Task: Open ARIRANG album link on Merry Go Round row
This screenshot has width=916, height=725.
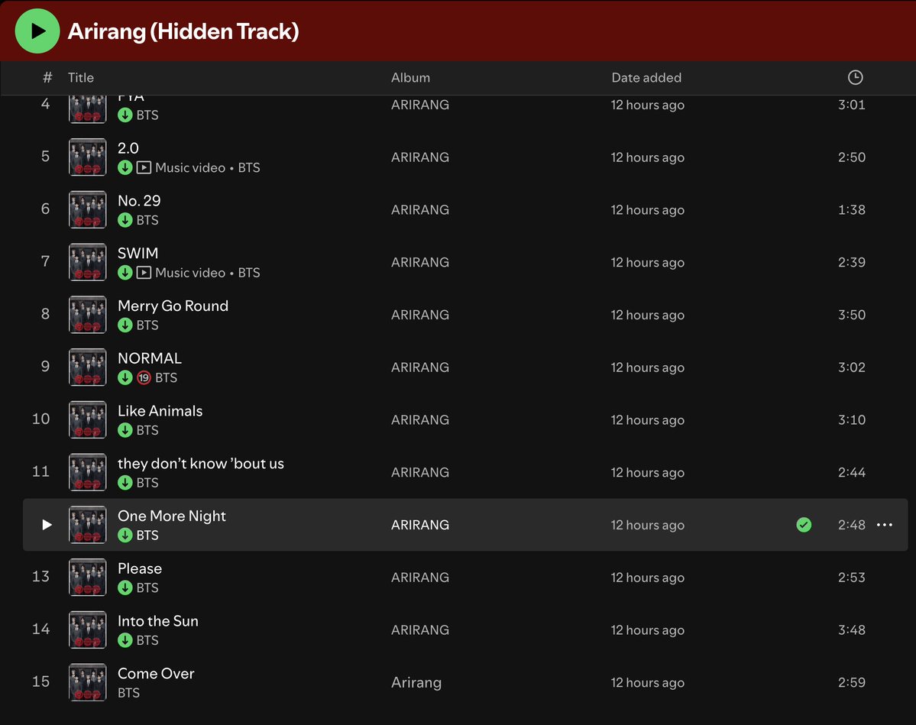Action: (420, 315)
